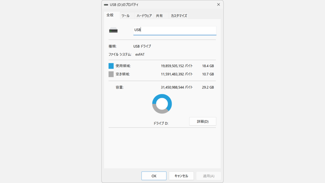Screen dimensions: 325x183
Task: Click the drive name field containing USB
Action: (175, 30)
